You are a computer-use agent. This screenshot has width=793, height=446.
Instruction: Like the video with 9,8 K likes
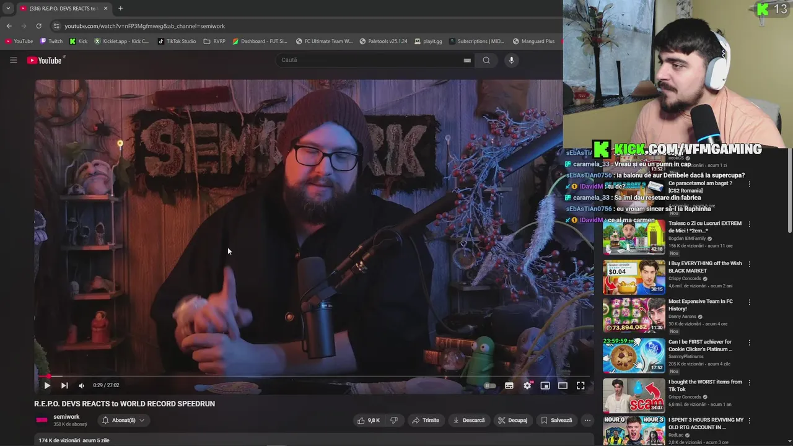pyautogui.click(x=369, y=420)
